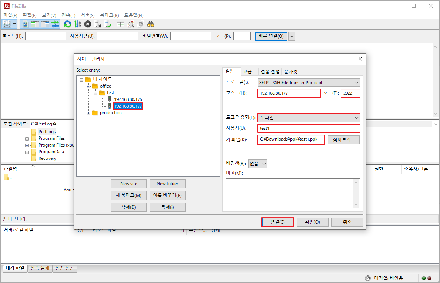
Task: Open the 북마크(B) menu
Action: pos(109,15)
